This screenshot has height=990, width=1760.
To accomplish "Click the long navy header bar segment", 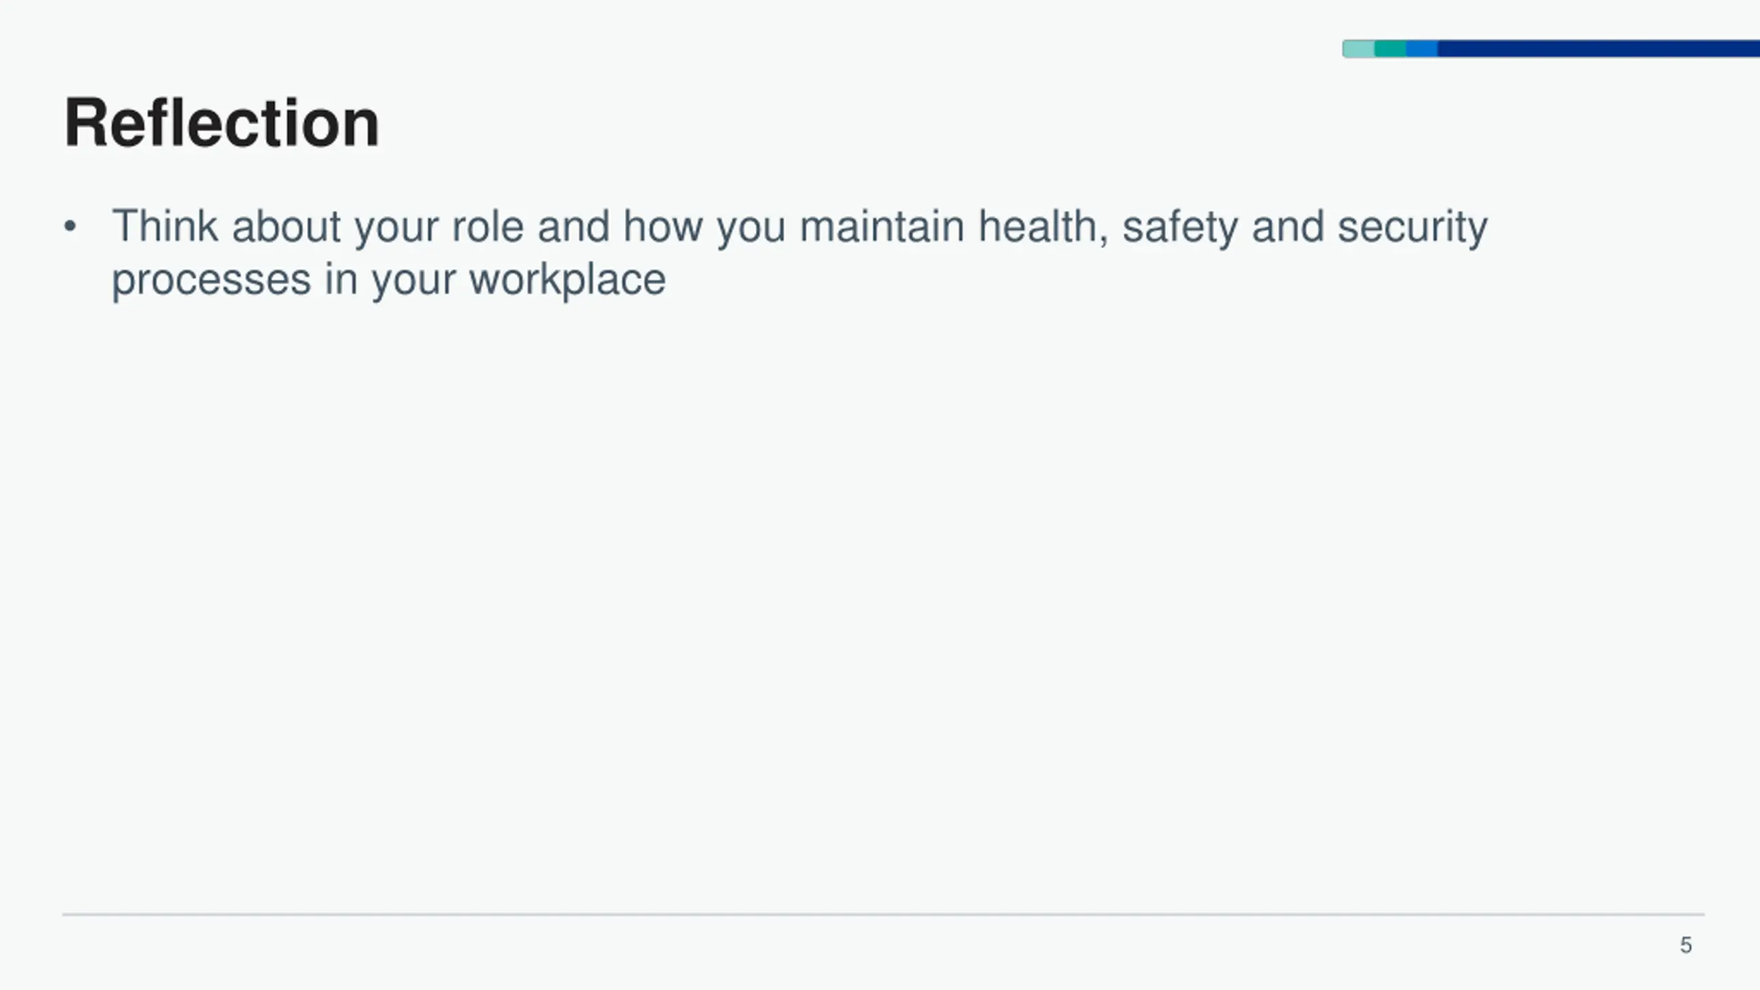I will [1598, 49].
